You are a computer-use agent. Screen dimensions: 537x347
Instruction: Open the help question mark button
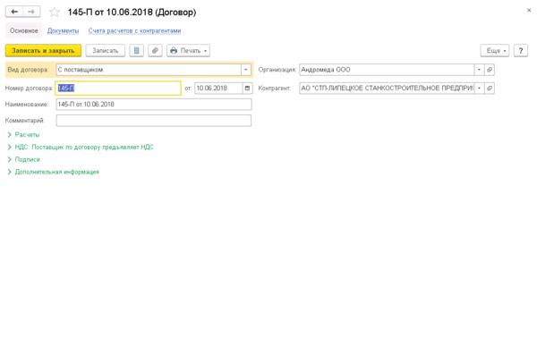[x=521, y=51]
